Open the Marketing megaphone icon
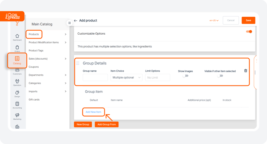Viewport: 267px width, 144px height. tap(17, 115)
